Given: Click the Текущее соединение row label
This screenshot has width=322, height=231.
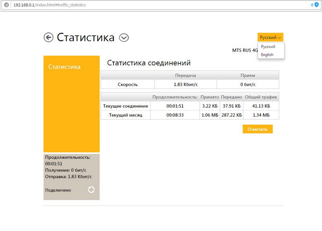Looking at the screenshot, I should coord(126,106).
